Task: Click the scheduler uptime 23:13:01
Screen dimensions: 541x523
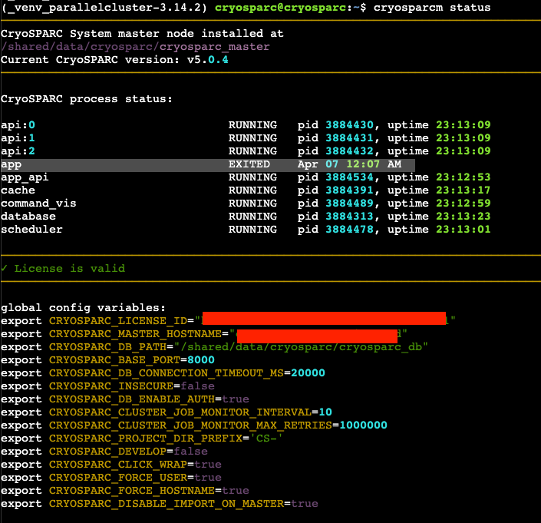Action: pyautogui.click(x=463, y=230)
